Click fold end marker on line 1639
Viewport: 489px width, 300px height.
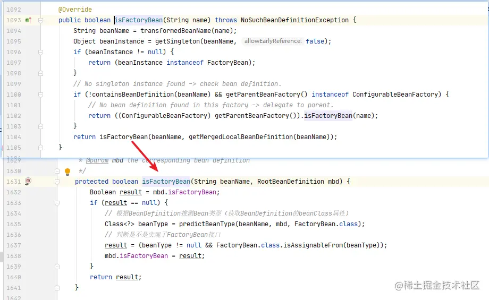(57, 267)
